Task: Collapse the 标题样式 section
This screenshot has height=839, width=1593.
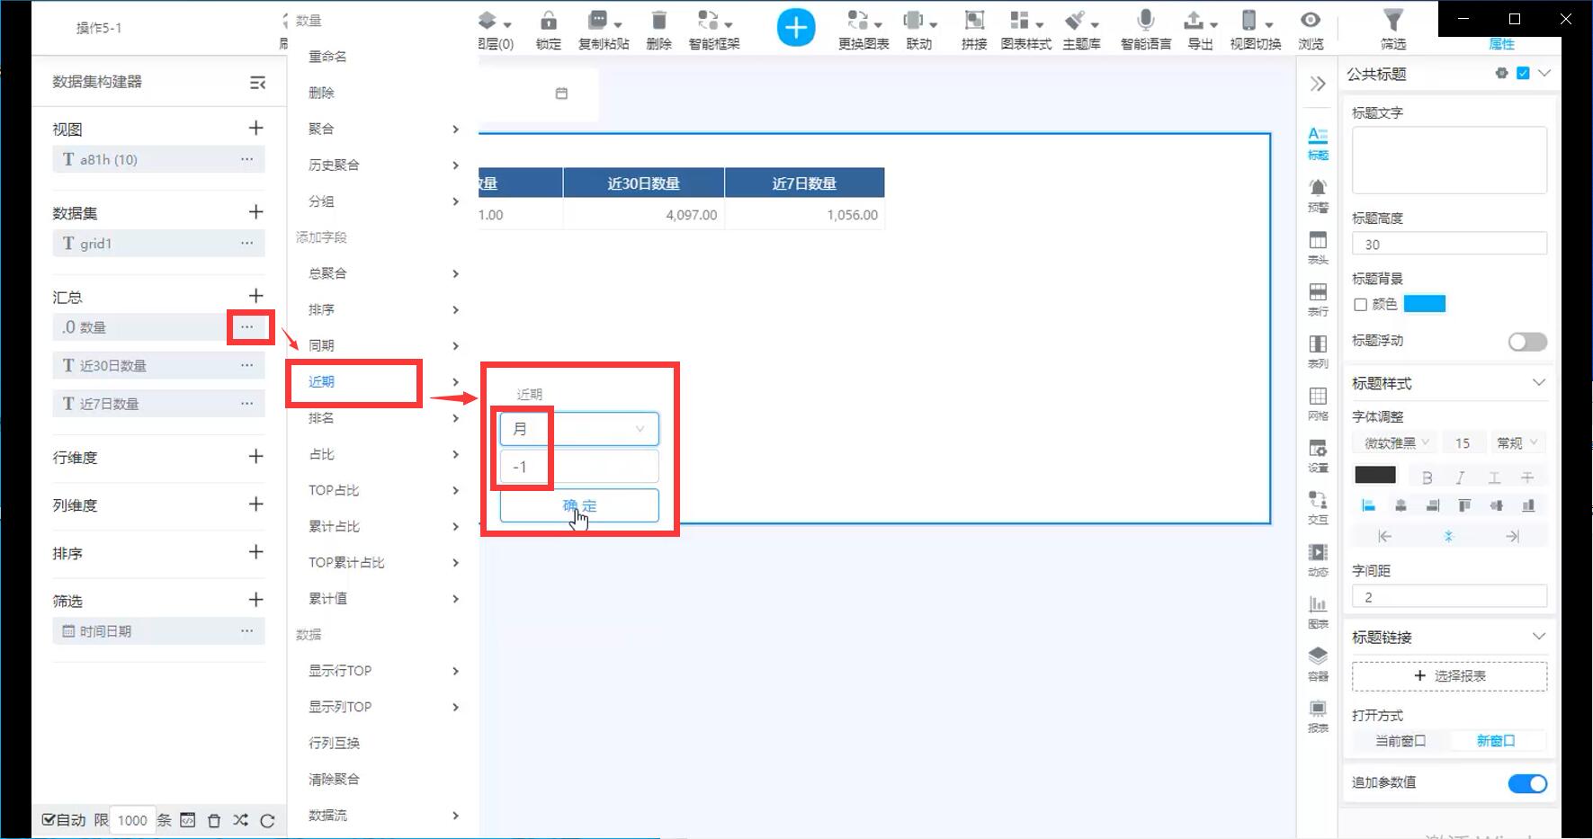Action: (1539, 383)
